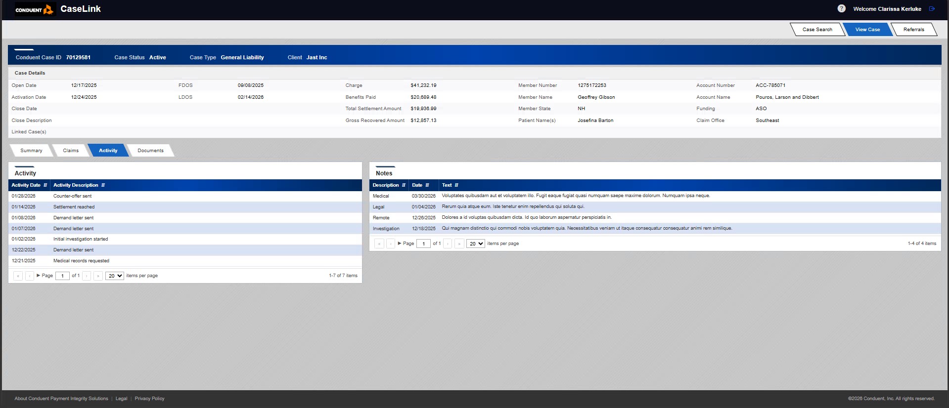Click account name Pouros, Larson and Dibbert

pos(787,97)
